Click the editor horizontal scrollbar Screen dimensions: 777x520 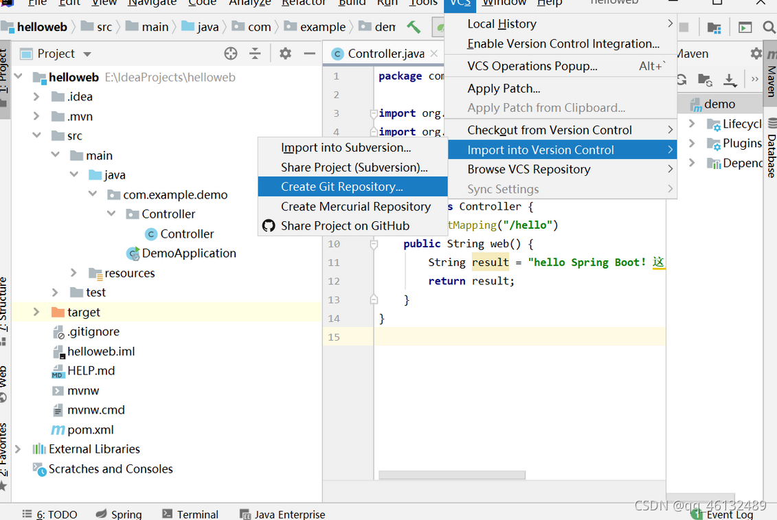point(451,475)
